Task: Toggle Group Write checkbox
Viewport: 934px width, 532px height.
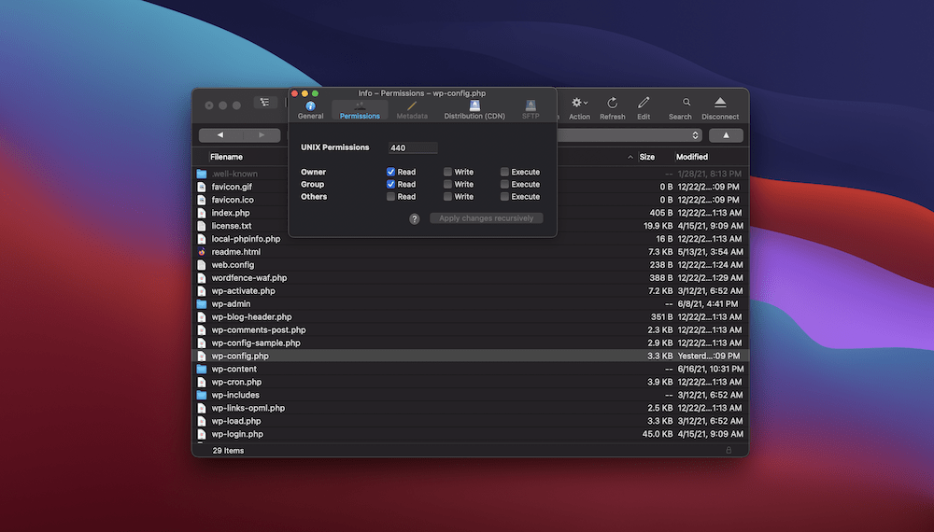Action: (x=447, y=184)
